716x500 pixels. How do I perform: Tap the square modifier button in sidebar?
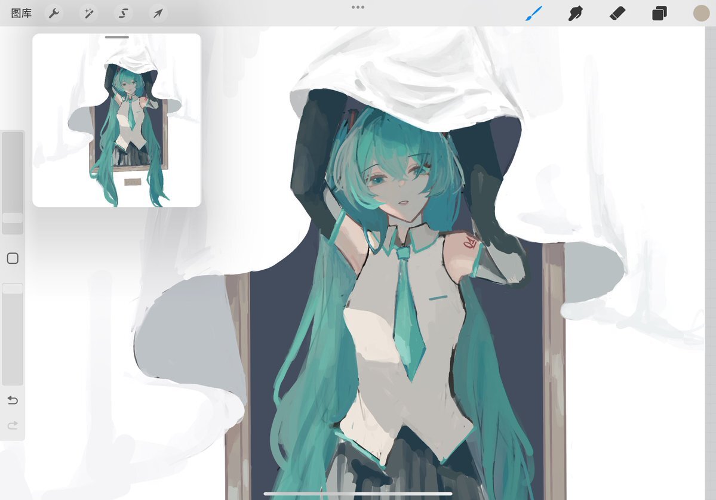coord(13,259)
